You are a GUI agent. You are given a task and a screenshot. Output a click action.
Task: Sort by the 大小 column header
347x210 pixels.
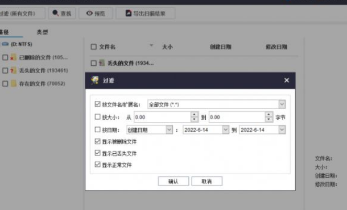coord(167,47)
